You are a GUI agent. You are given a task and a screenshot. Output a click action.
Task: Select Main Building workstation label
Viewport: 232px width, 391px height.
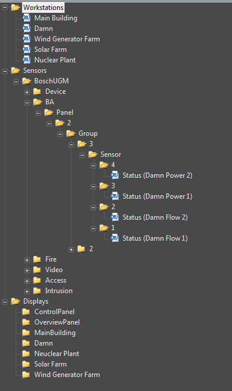pos(56,18)
